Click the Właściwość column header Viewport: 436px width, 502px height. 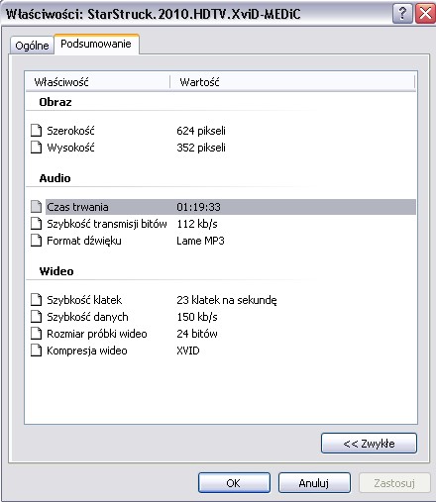(98, 82)
